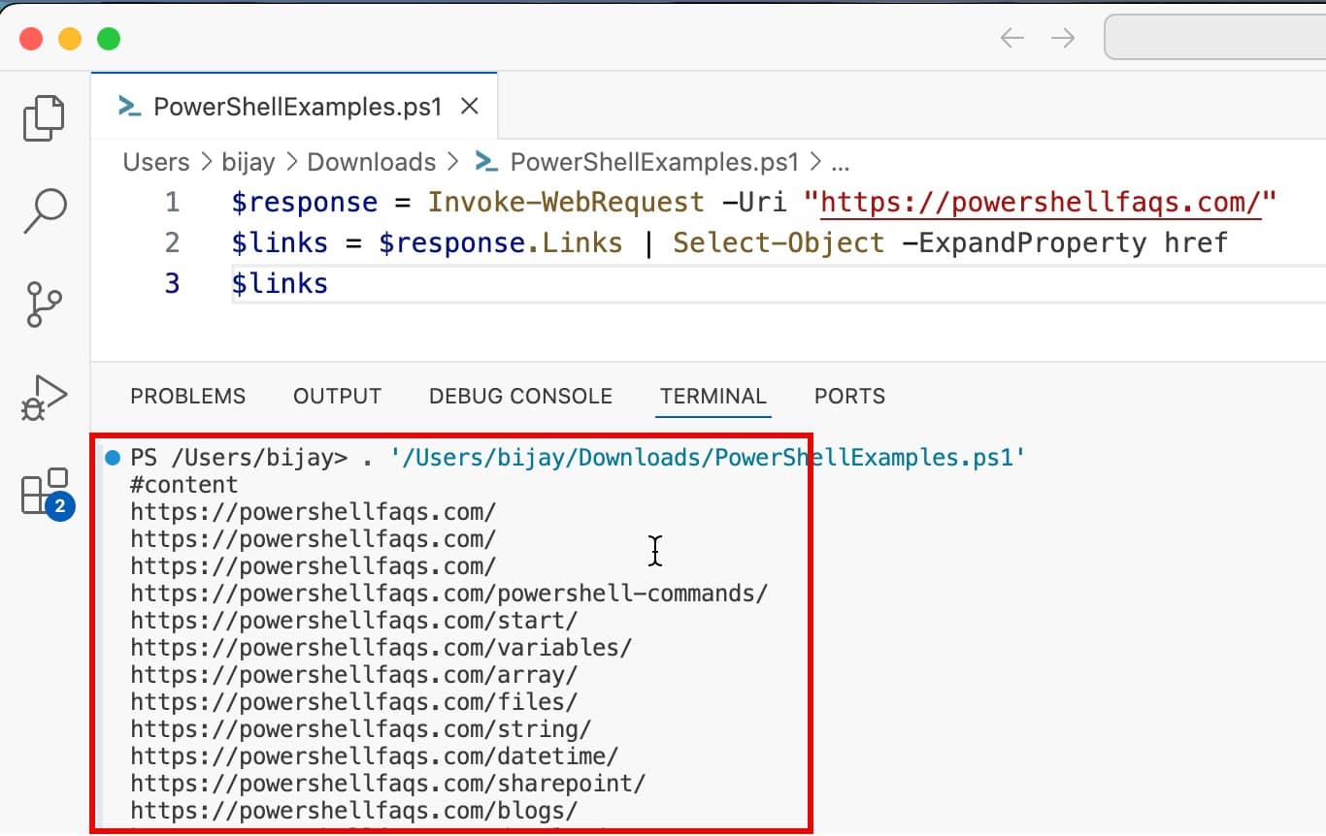Switch to the DEBUG CONSOLE panel tab
1326x836 pixels.
point(520,396)
